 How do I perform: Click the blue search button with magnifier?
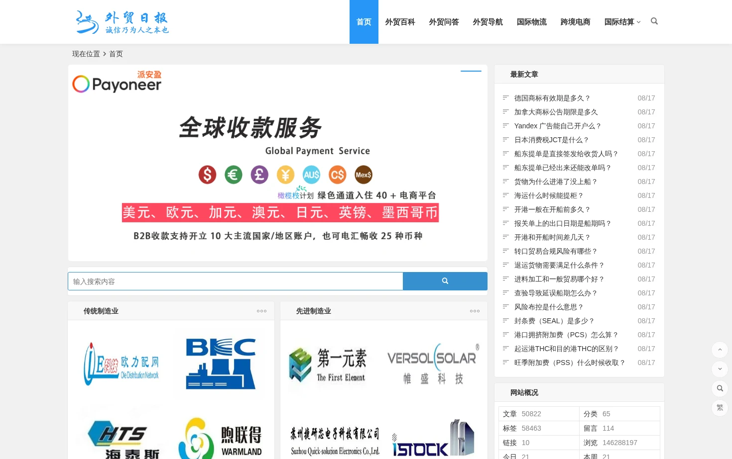pos(445,281)
